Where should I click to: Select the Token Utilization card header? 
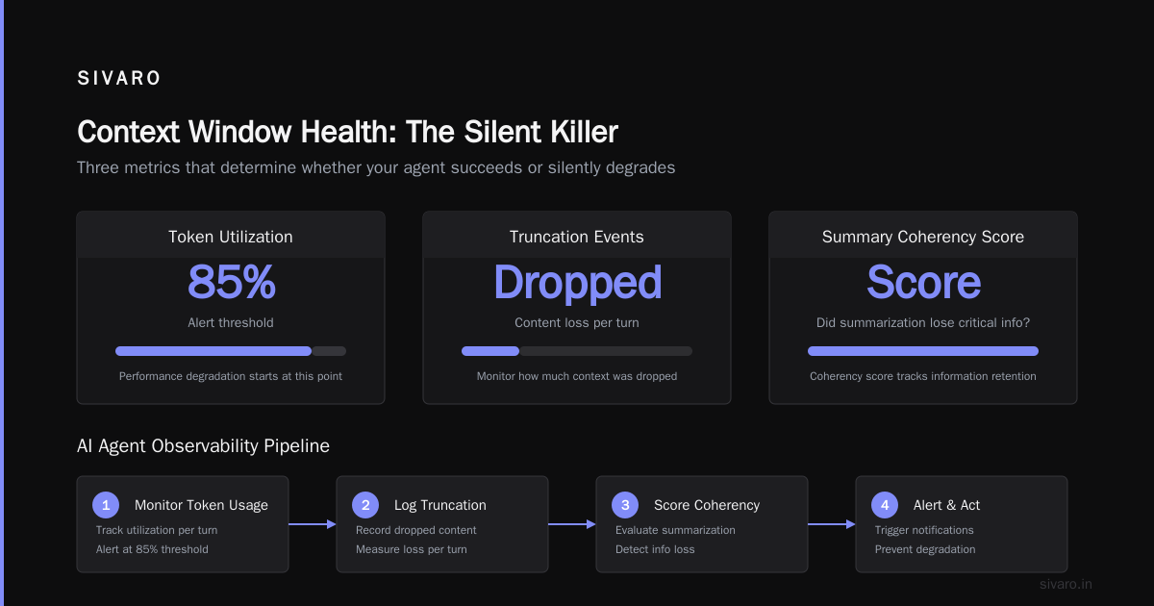231,236
